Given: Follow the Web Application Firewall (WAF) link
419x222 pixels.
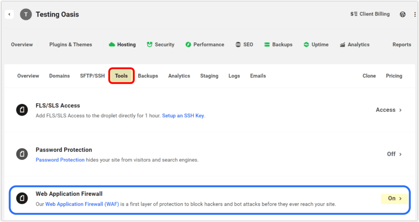Looking at the screenshot, I should pyautogui.click(x=82, y=204).
